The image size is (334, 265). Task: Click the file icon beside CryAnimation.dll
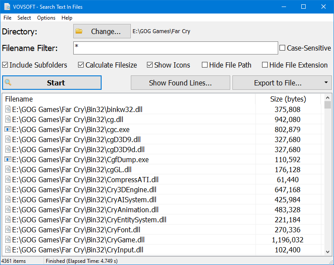8,209
